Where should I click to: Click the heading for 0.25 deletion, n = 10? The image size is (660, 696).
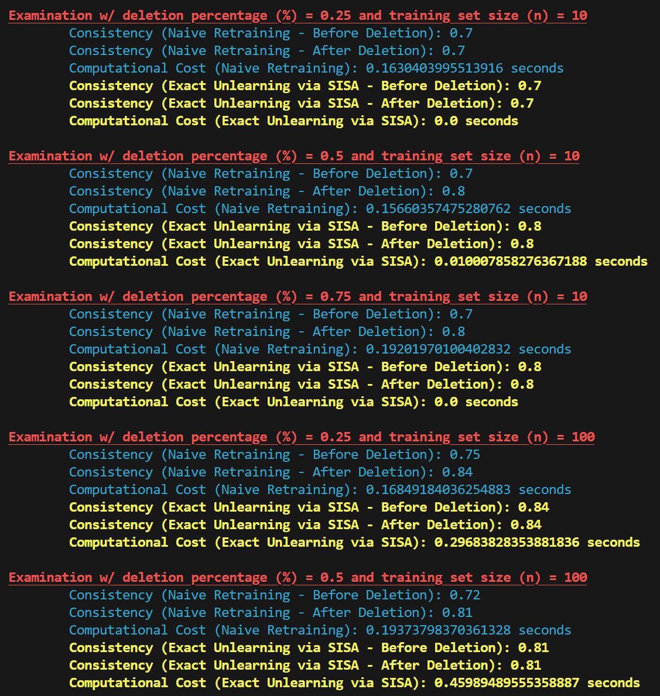[x=297, y=16]
